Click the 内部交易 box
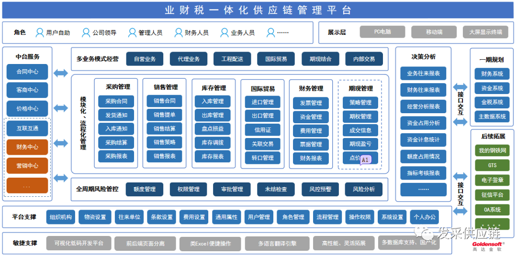The width and height of the screenshot is (517, 256). click(364, 59)
